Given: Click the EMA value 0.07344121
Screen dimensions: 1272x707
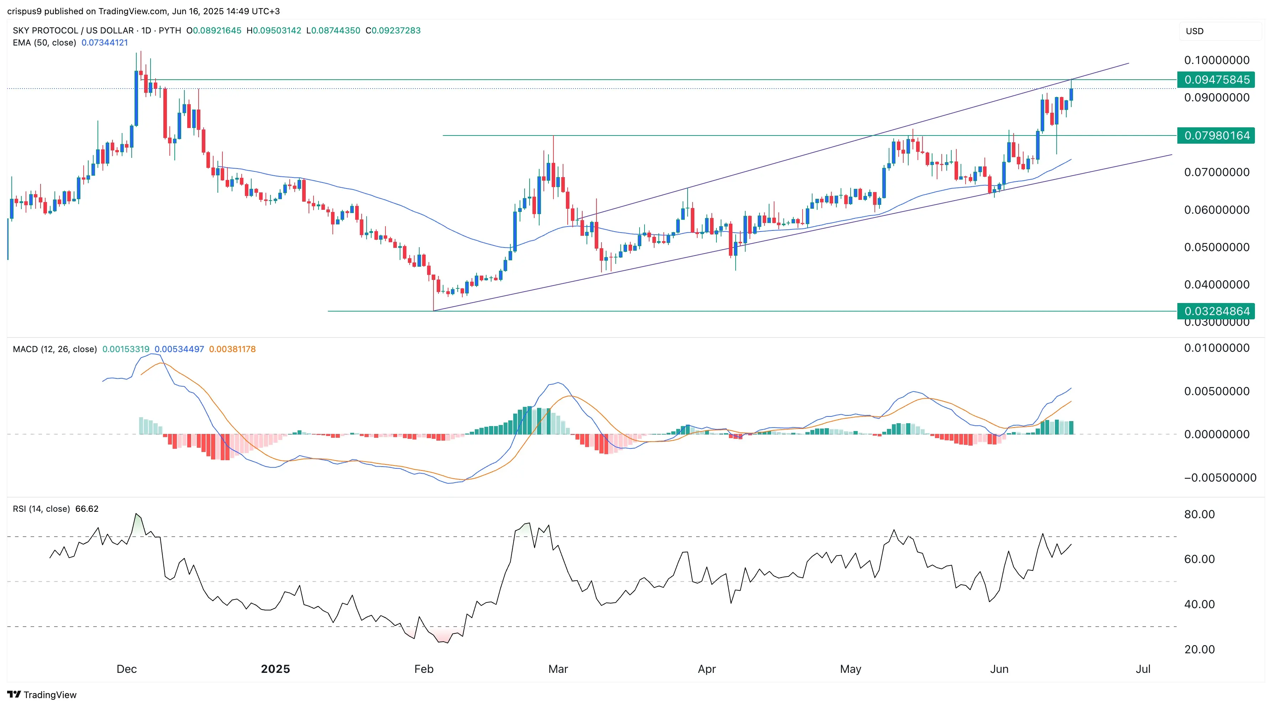Looking at the screenshot, I should (105, 43).
